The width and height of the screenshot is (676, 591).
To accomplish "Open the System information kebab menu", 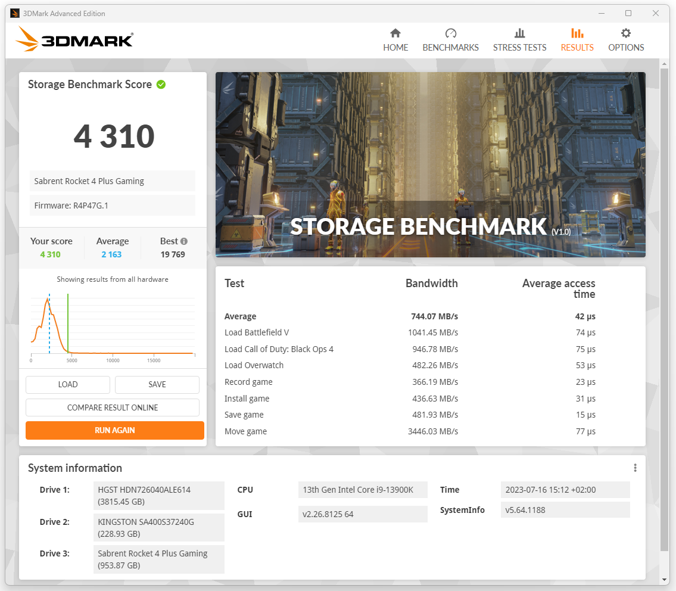I will (x=635, y=468).
